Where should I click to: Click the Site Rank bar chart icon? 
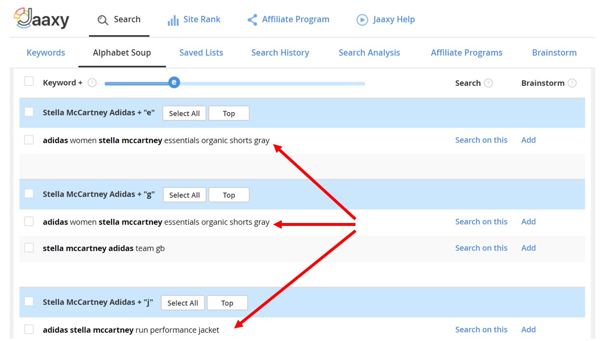pos(173,20)
